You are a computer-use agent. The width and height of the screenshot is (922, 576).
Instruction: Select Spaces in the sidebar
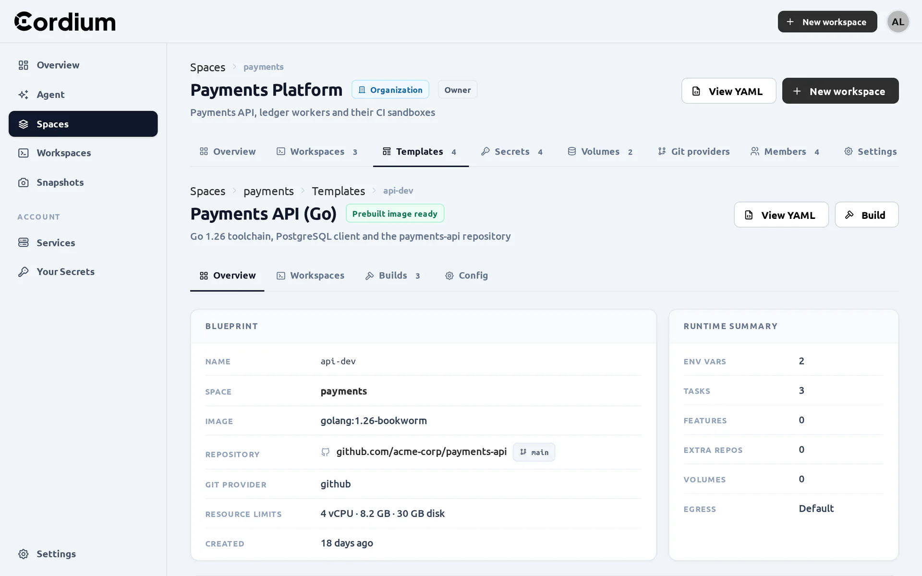tap(83, 124)
